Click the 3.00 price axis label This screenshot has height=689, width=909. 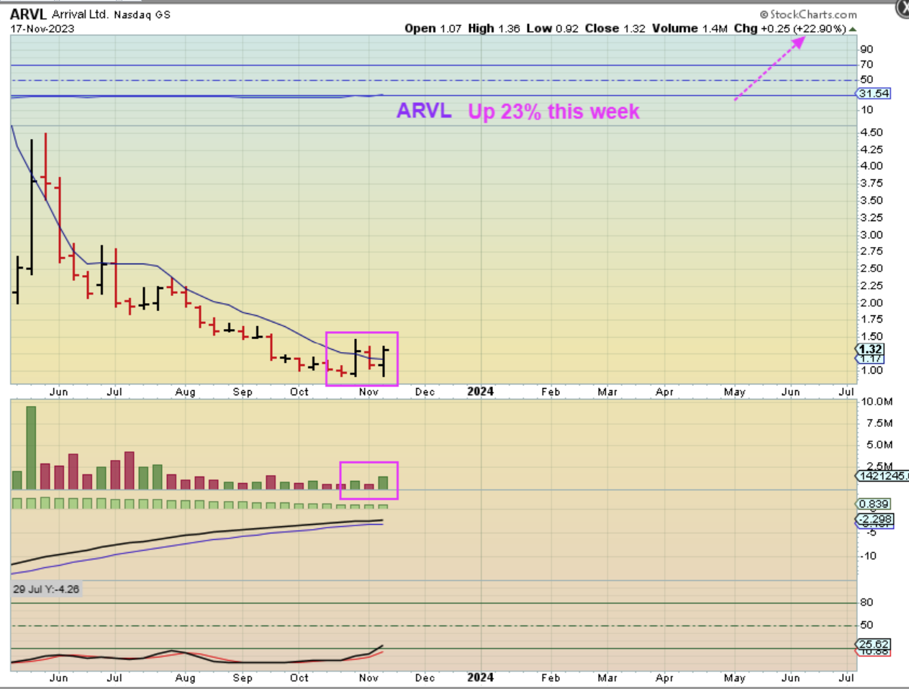(872, 235)
